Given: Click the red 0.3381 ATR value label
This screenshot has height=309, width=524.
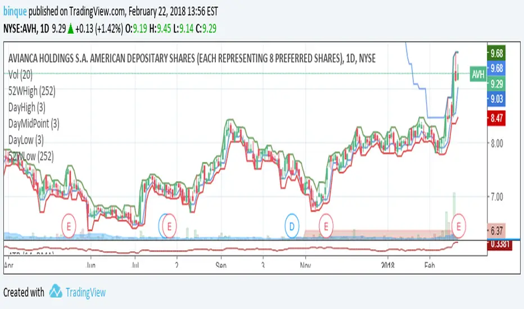Looking at the screenshot, I should point(500,244).
